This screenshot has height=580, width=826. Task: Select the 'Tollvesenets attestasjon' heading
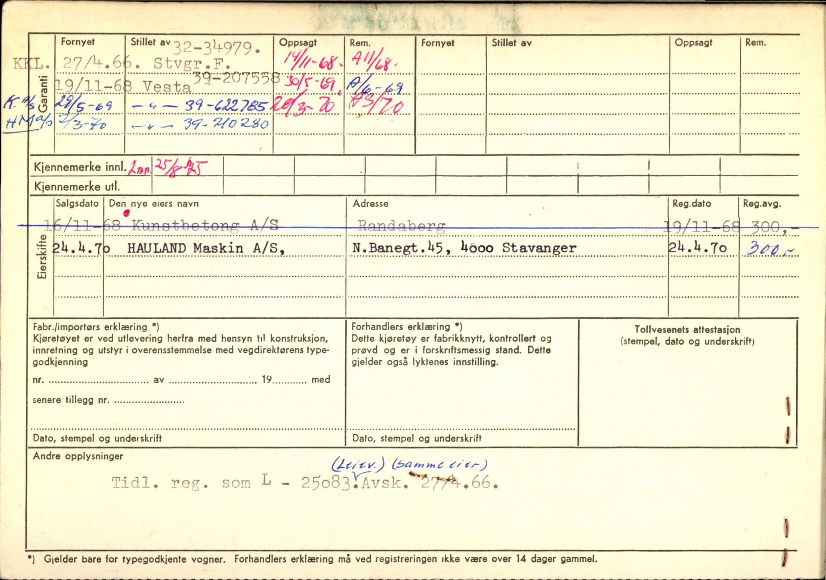pyautogui.click(x=687, y=330)
